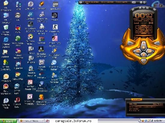
Task: Select the Norton SystemWorks desktop shortcut
Action: click(x=6, y=62)
